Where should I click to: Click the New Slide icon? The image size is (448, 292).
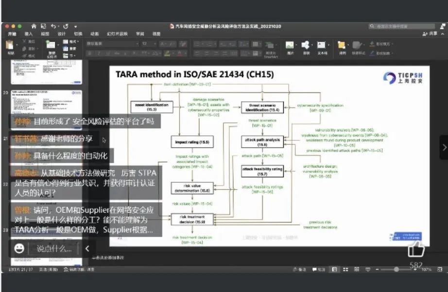[x=52, y=47]
